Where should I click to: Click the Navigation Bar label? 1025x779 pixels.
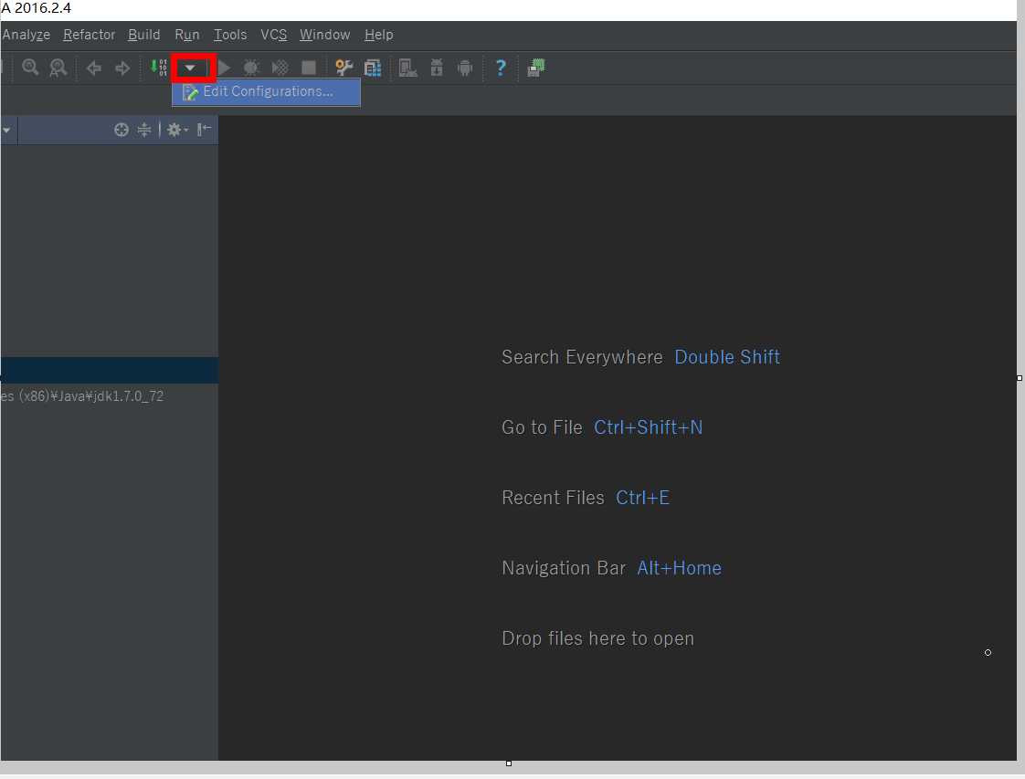pyautogui.click(x=564, y=568)
